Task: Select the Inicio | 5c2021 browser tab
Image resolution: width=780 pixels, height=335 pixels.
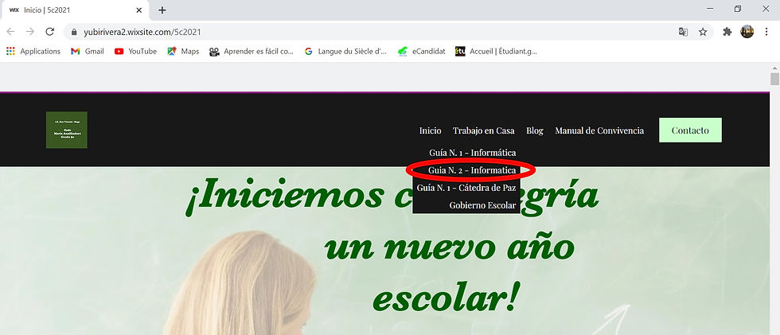Action: (75, 10)
